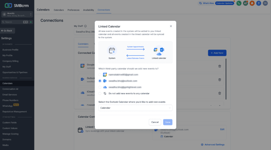
Task: Click the My Staff info icon
Action: [85, 26]
